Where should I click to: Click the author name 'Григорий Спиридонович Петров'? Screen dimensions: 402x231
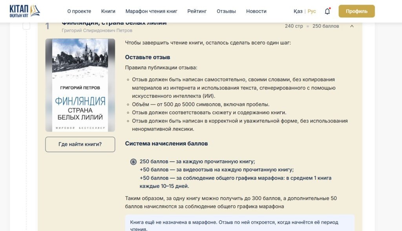[97, 30]
